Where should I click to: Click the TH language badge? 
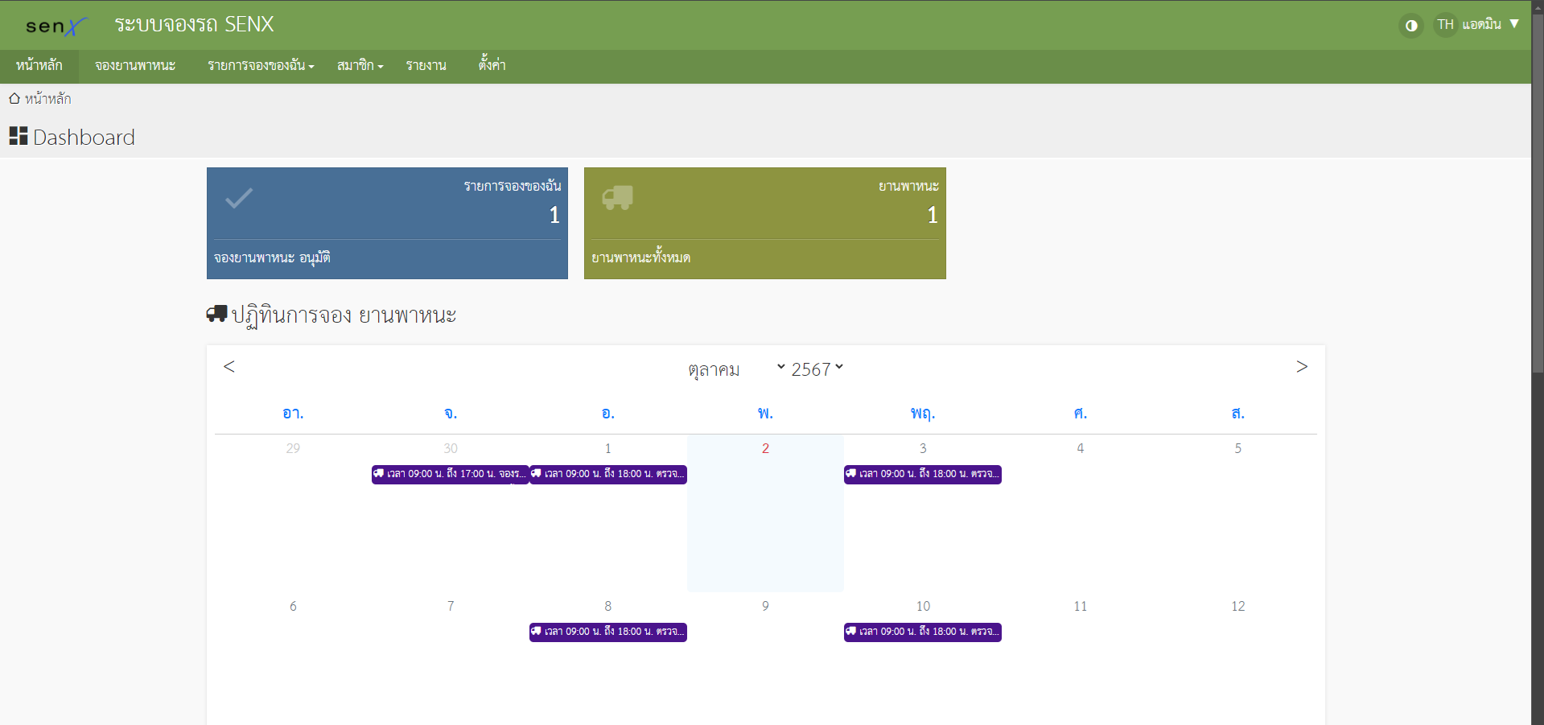pos(1445,25)
